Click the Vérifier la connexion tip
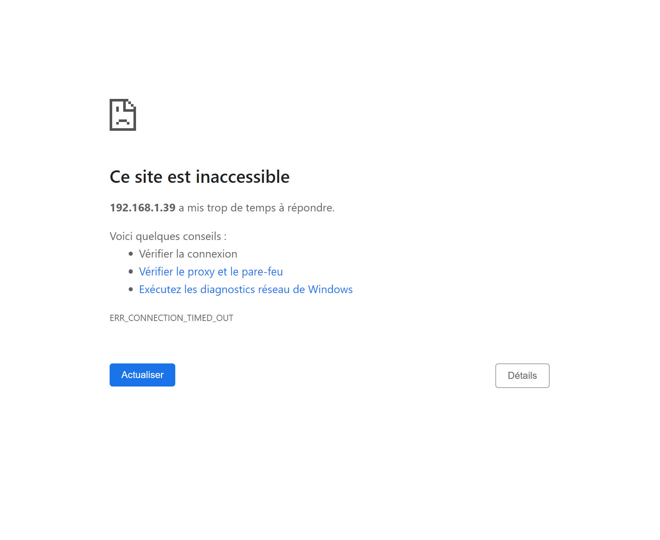660x540 pixels. point(188,254)
